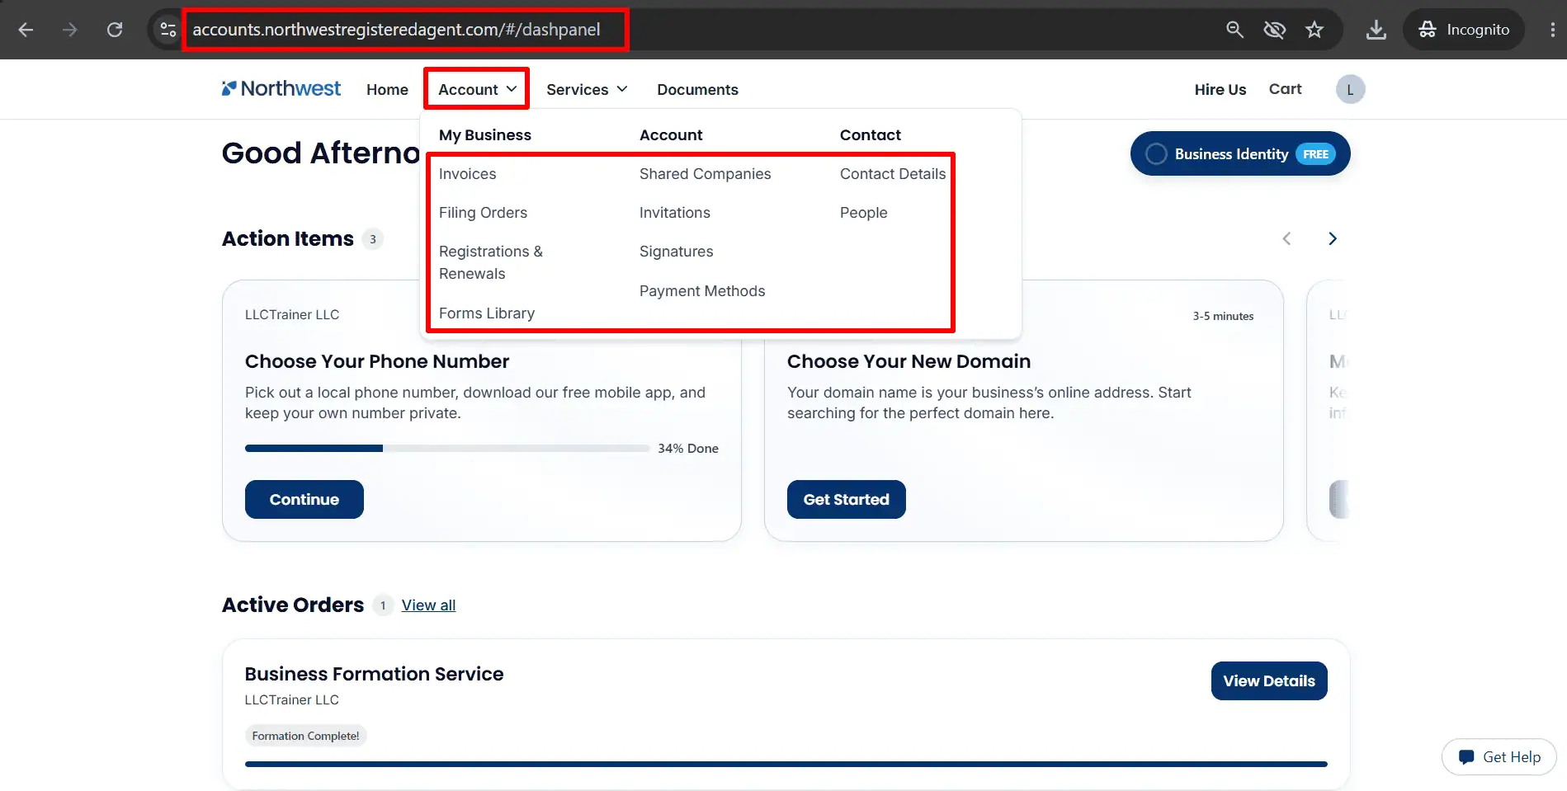This screenshot has width=1567, height=791.
Task: Go to next action item with right arrow
Action: pyautogui.click(x=1332, y=238)
